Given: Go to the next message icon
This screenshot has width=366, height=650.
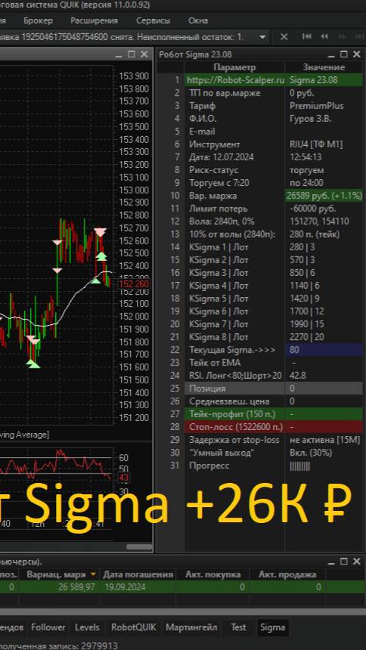Looking at the screenshot, I should point(342,37).
